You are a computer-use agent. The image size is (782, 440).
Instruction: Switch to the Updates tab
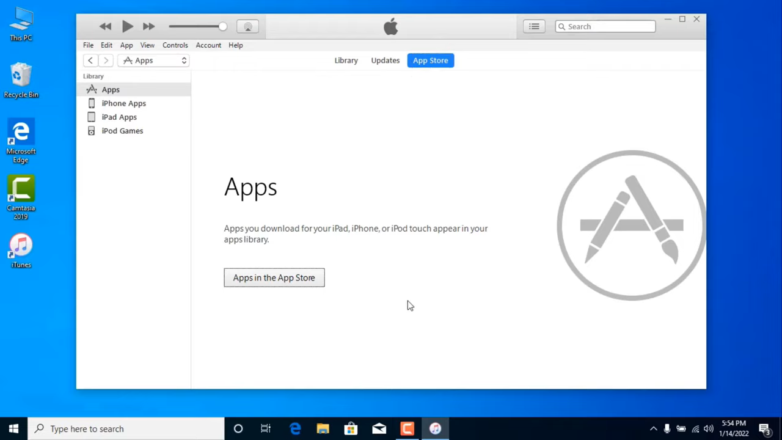(x=385, y=60)
